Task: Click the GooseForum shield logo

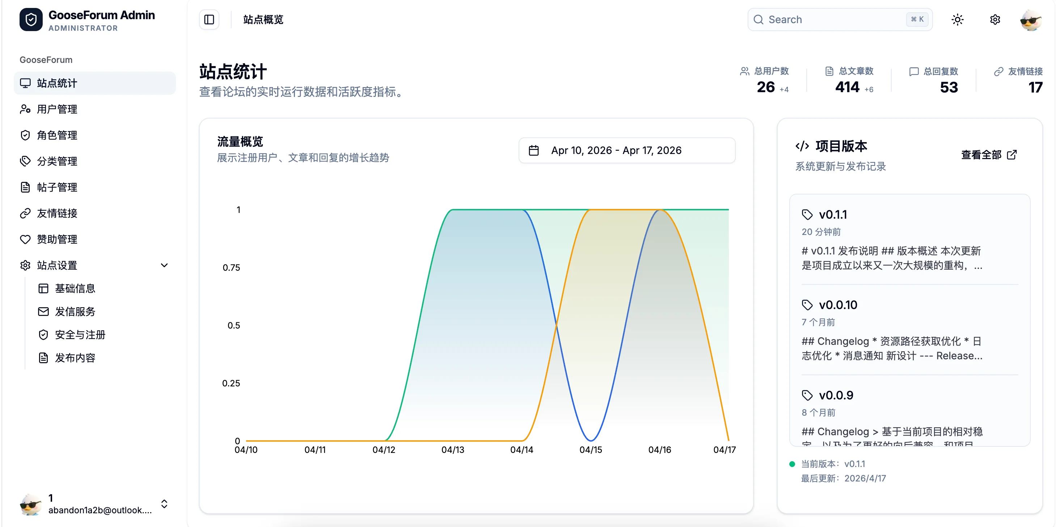Action: [31, 20]
